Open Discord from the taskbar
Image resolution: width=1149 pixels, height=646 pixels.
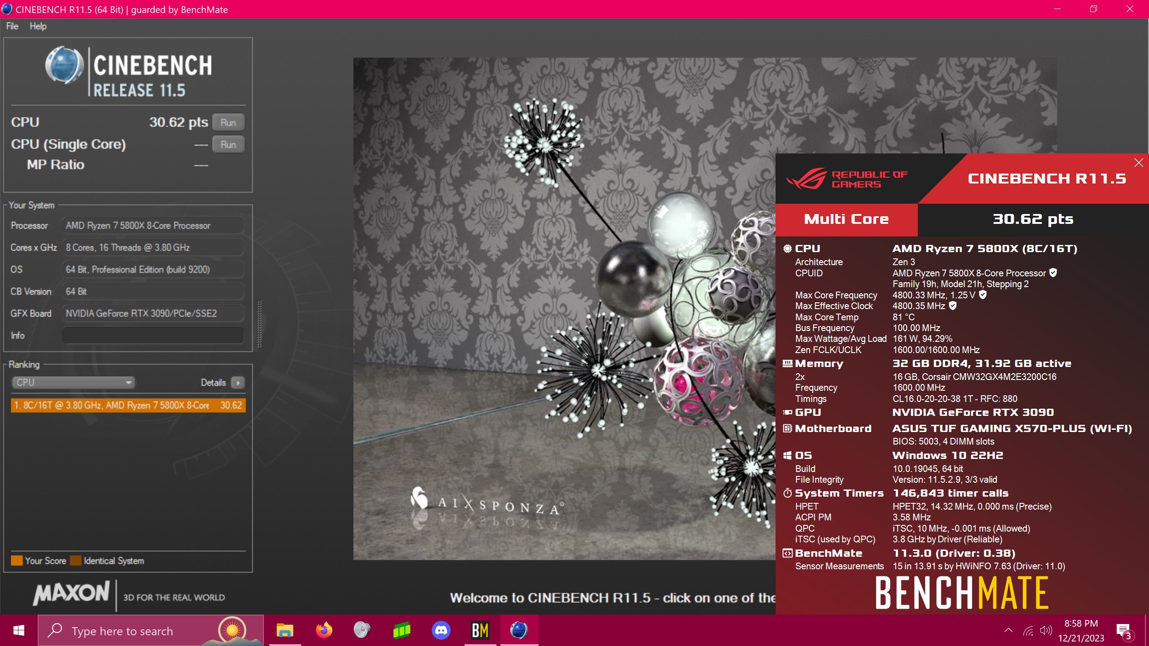click(441, 631)
